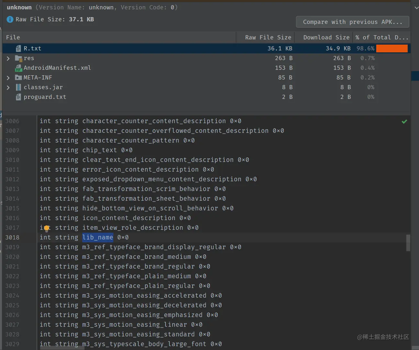419x350 pixels.
Task: Click the proguard.txt file icon
Action: [18, 97]
